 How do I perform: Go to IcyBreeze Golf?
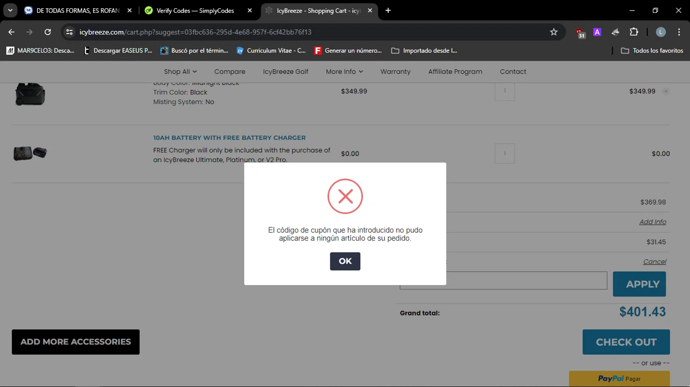click(286, 72)
